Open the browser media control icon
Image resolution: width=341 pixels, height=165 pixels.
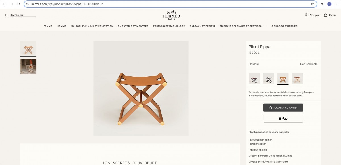click(x=322, y=4)
